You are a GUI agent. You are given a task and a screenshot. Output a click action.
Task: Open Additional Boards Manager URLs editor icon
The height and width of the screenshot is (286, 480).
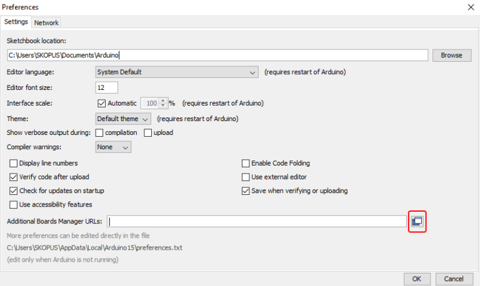[417, 221]
